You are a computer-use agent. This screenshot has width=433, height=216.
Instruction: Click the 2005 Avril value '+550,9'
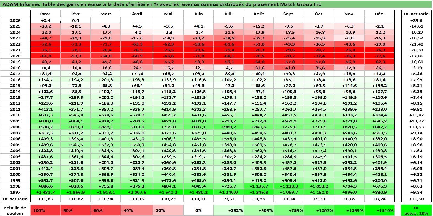pos(137,145)
